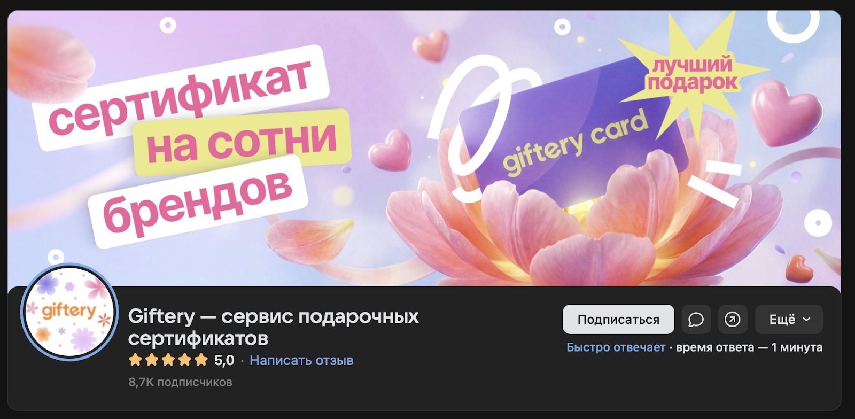The height and width of the screenshot is (419, 855).
Task: Click the лучший подарок starburst badge
Action: click(693, 75)
